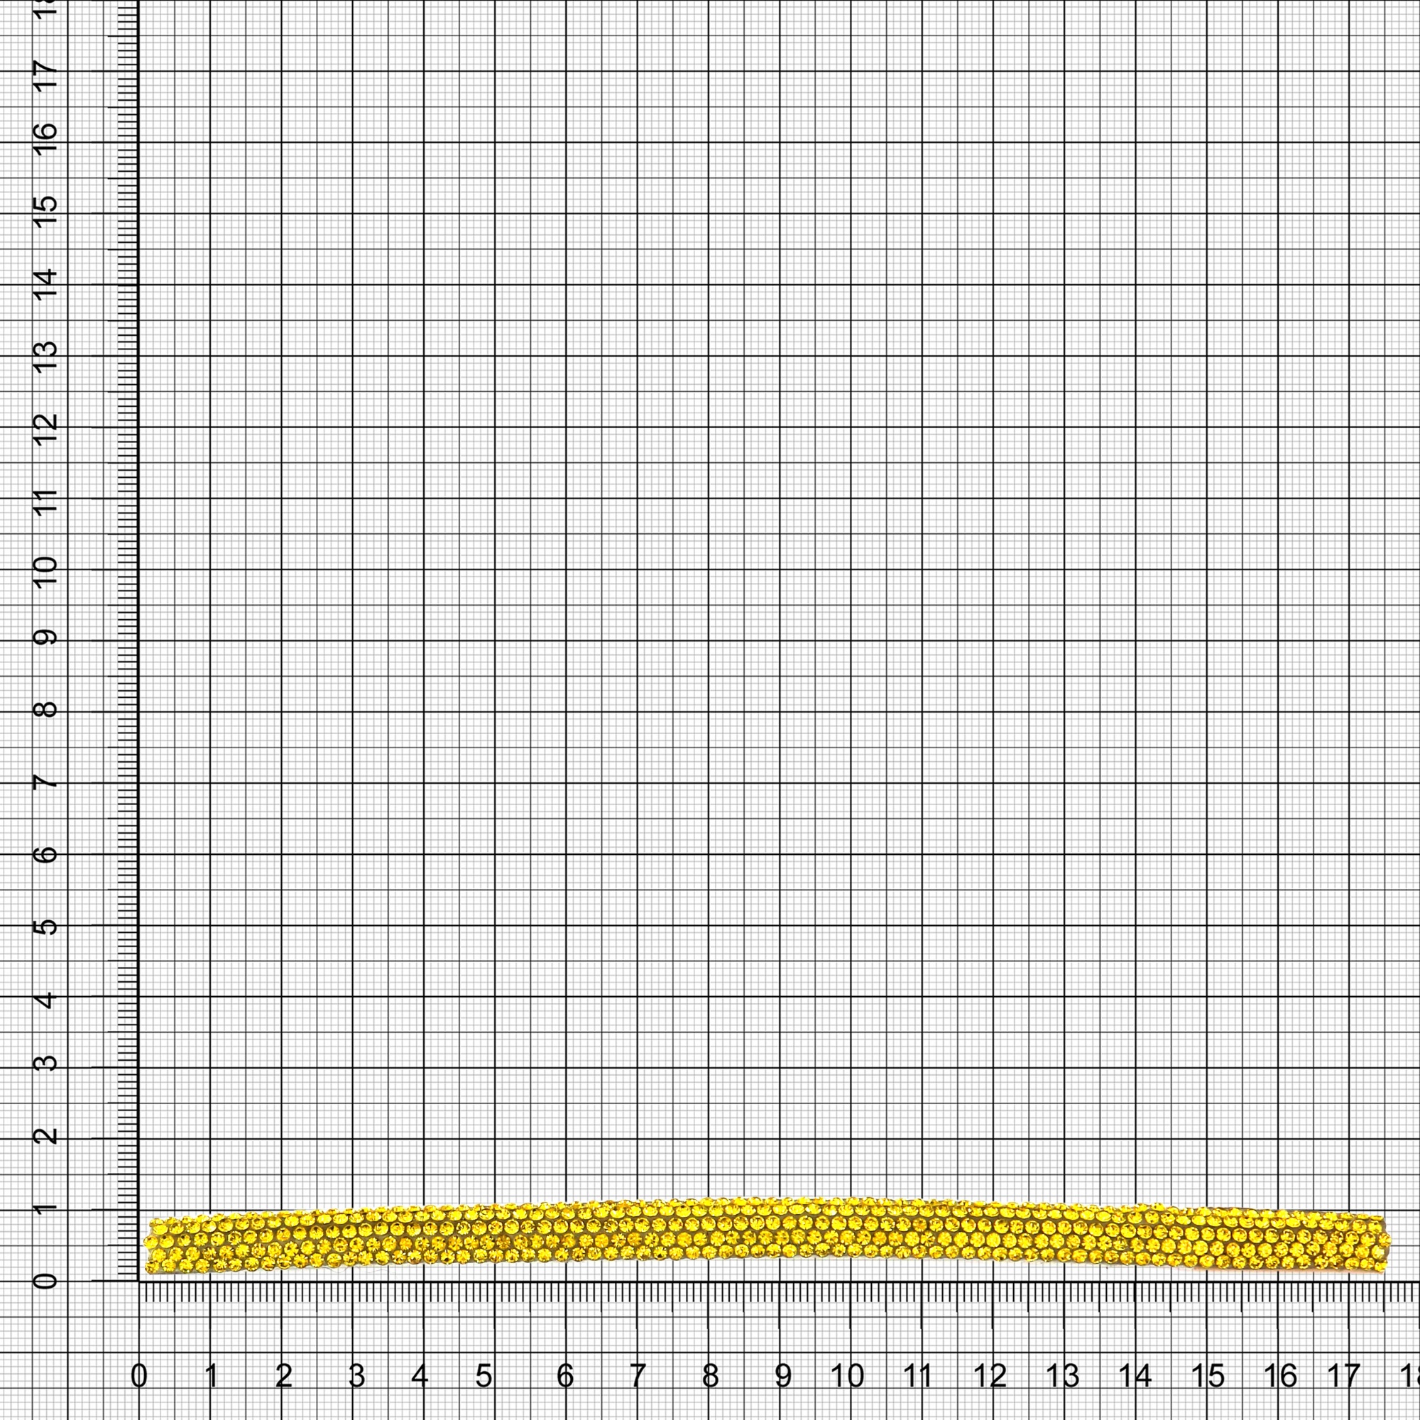This screenshot has width=1420, height=1420.
Task: Click number 3 on the horizontal ruler
Action: (x=356, y=1376)
